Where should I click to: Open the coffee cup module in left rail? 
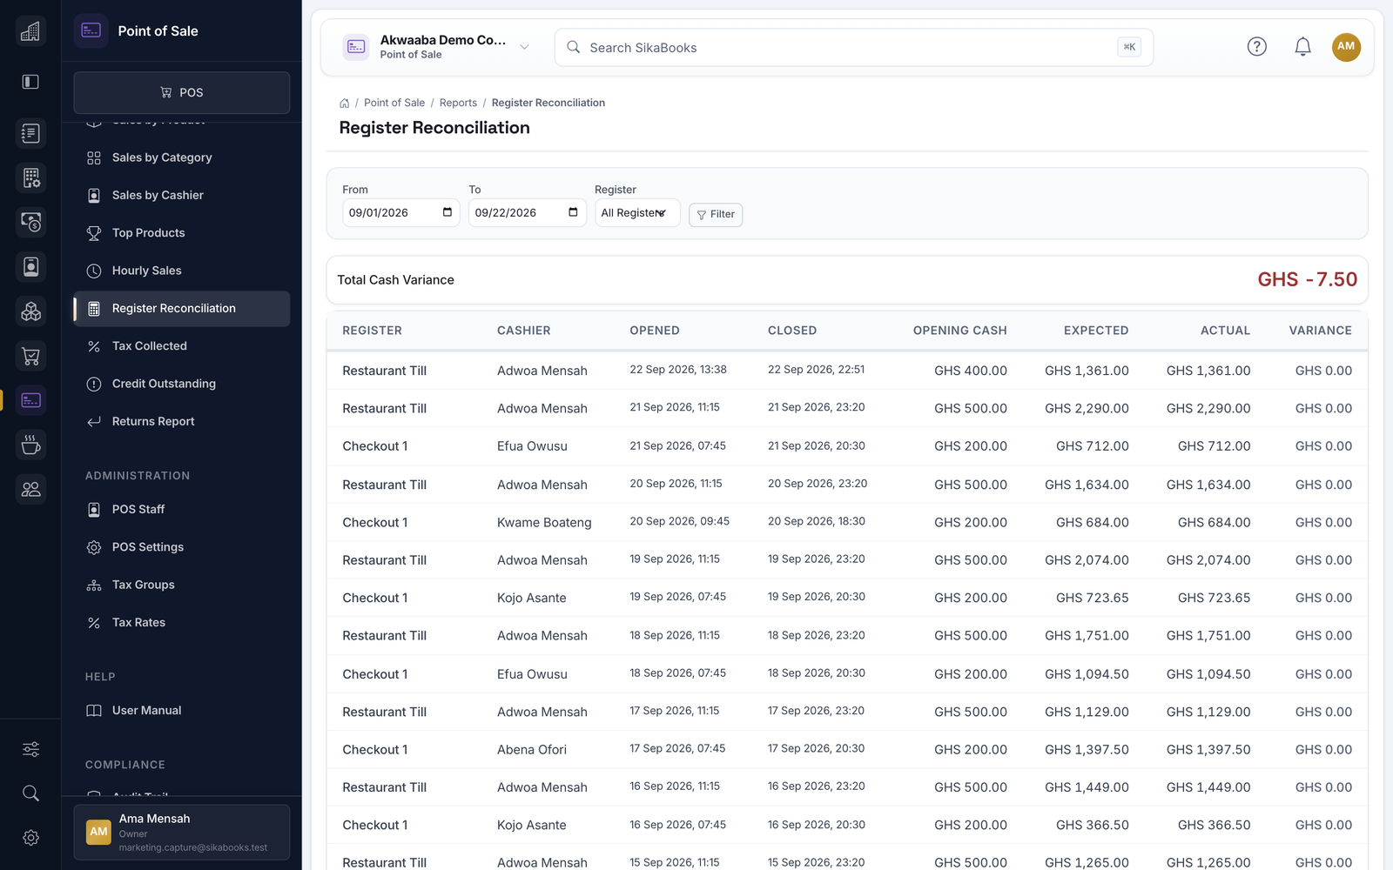coord(30,445)
